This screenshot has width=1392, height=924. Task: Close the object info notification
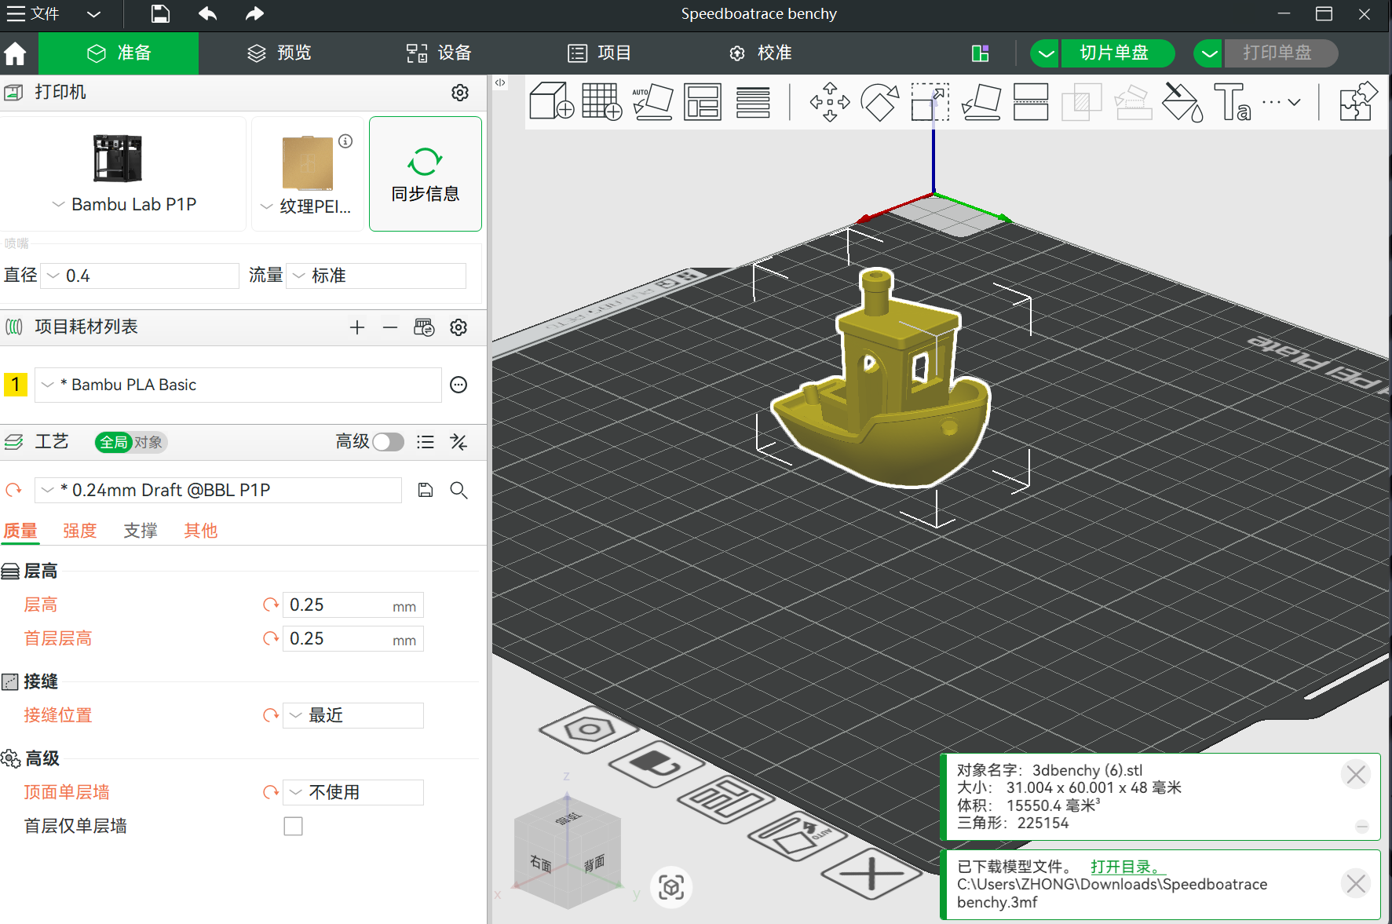click(1356, 775)
